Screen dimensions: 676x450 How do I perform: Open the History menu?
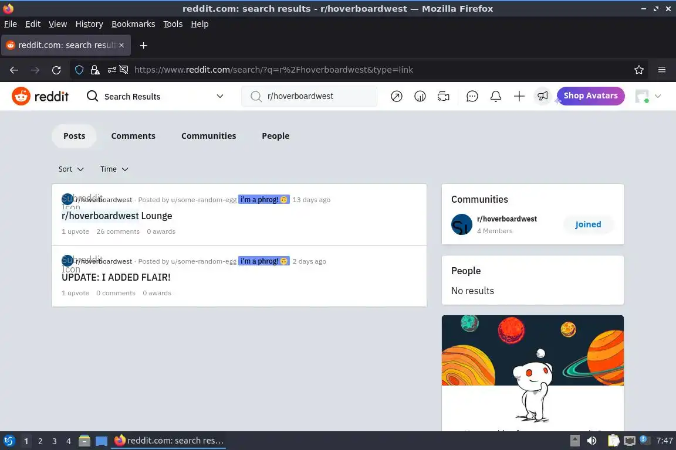pyautogui.click(x=89, y=24)
